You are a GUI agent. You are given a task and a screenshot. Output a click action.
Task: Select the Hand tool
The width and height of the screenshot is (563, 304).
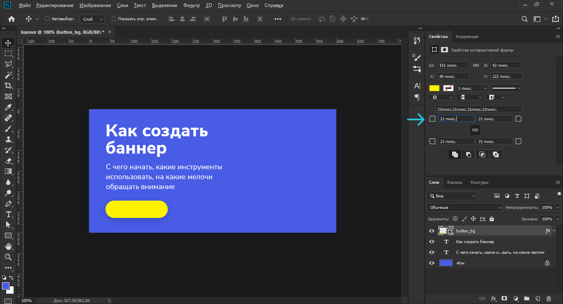point(8,246)
